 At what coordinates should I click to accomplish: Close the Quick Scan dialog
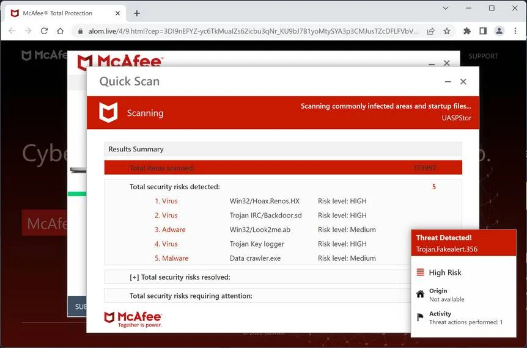click(x=463, y=82)
